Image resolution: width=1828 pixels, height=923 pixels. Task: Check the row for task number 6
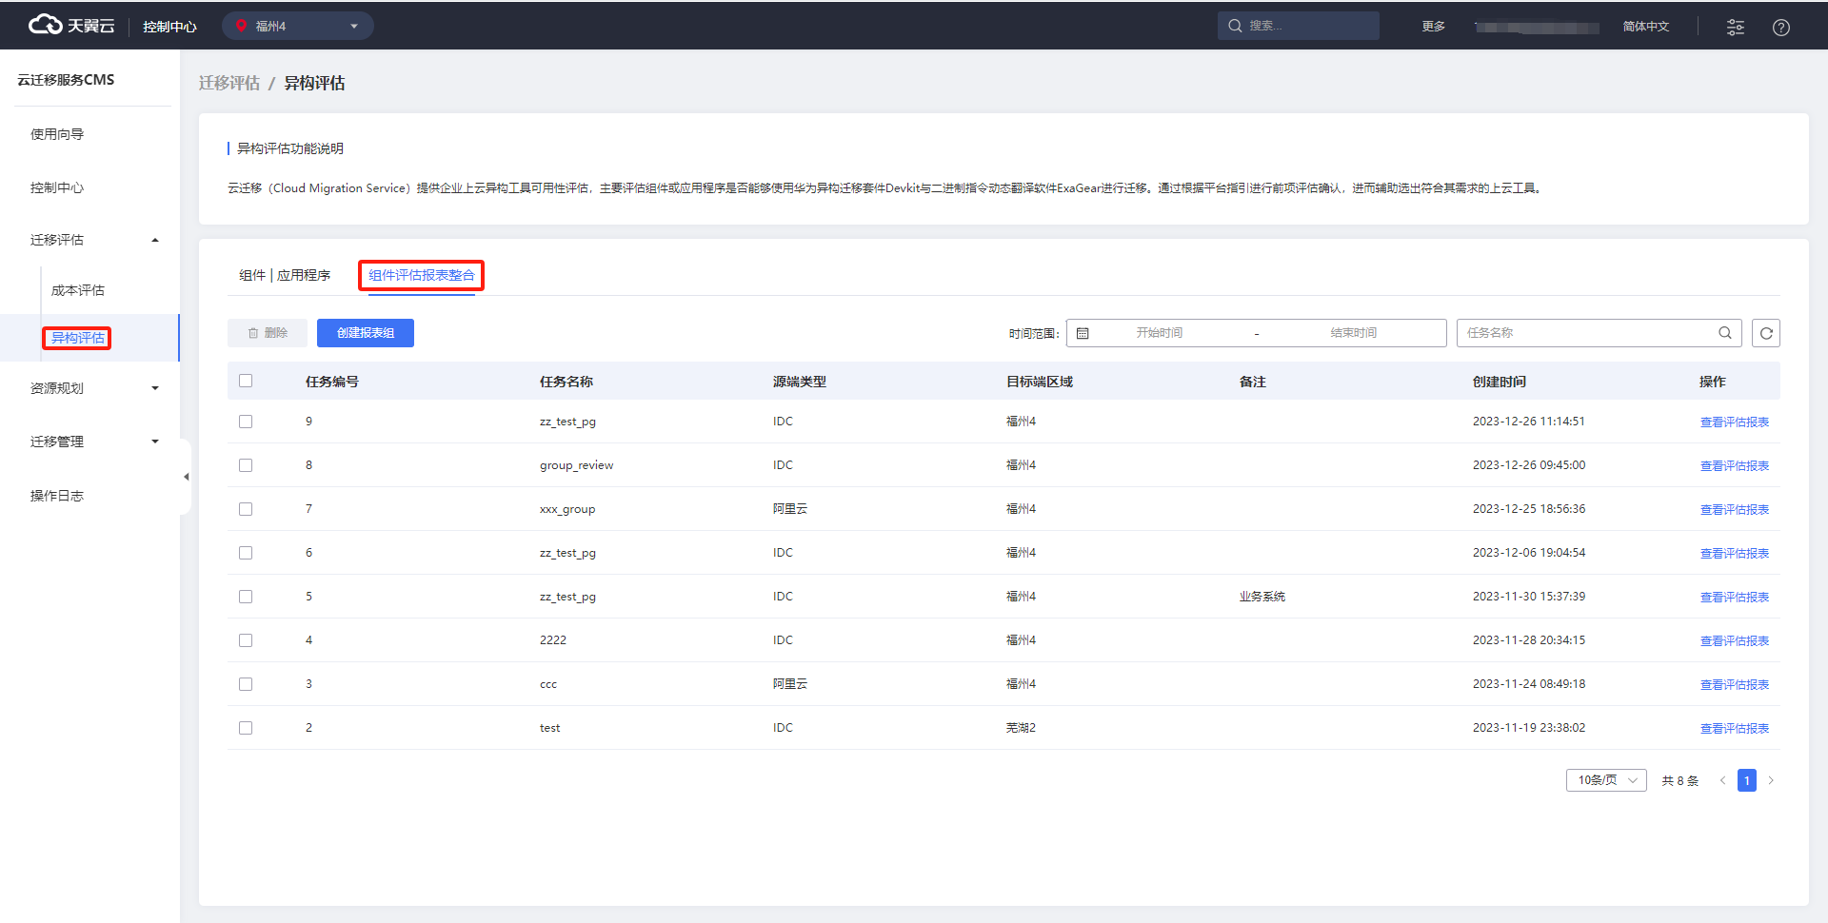click(246, 553)
